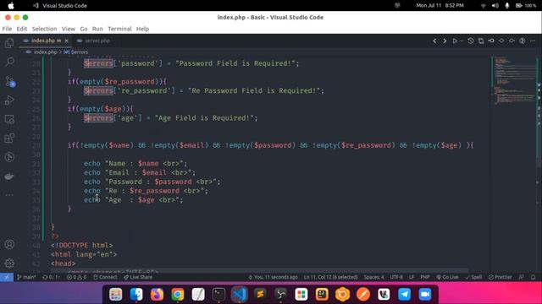Switch to the server.php editor tab
The width and height of the screenshot is (542, 304).
click(93, 41)
